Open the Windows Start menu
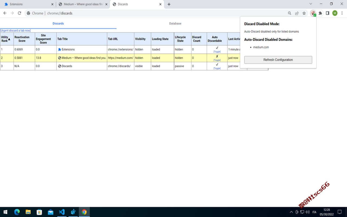This screenshot has width=347, height=217. 5,212
